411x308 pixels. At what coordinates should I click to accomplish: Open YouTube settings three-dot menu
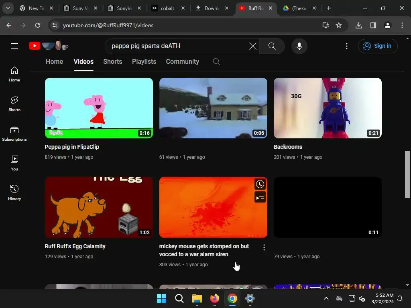(346, 46)
